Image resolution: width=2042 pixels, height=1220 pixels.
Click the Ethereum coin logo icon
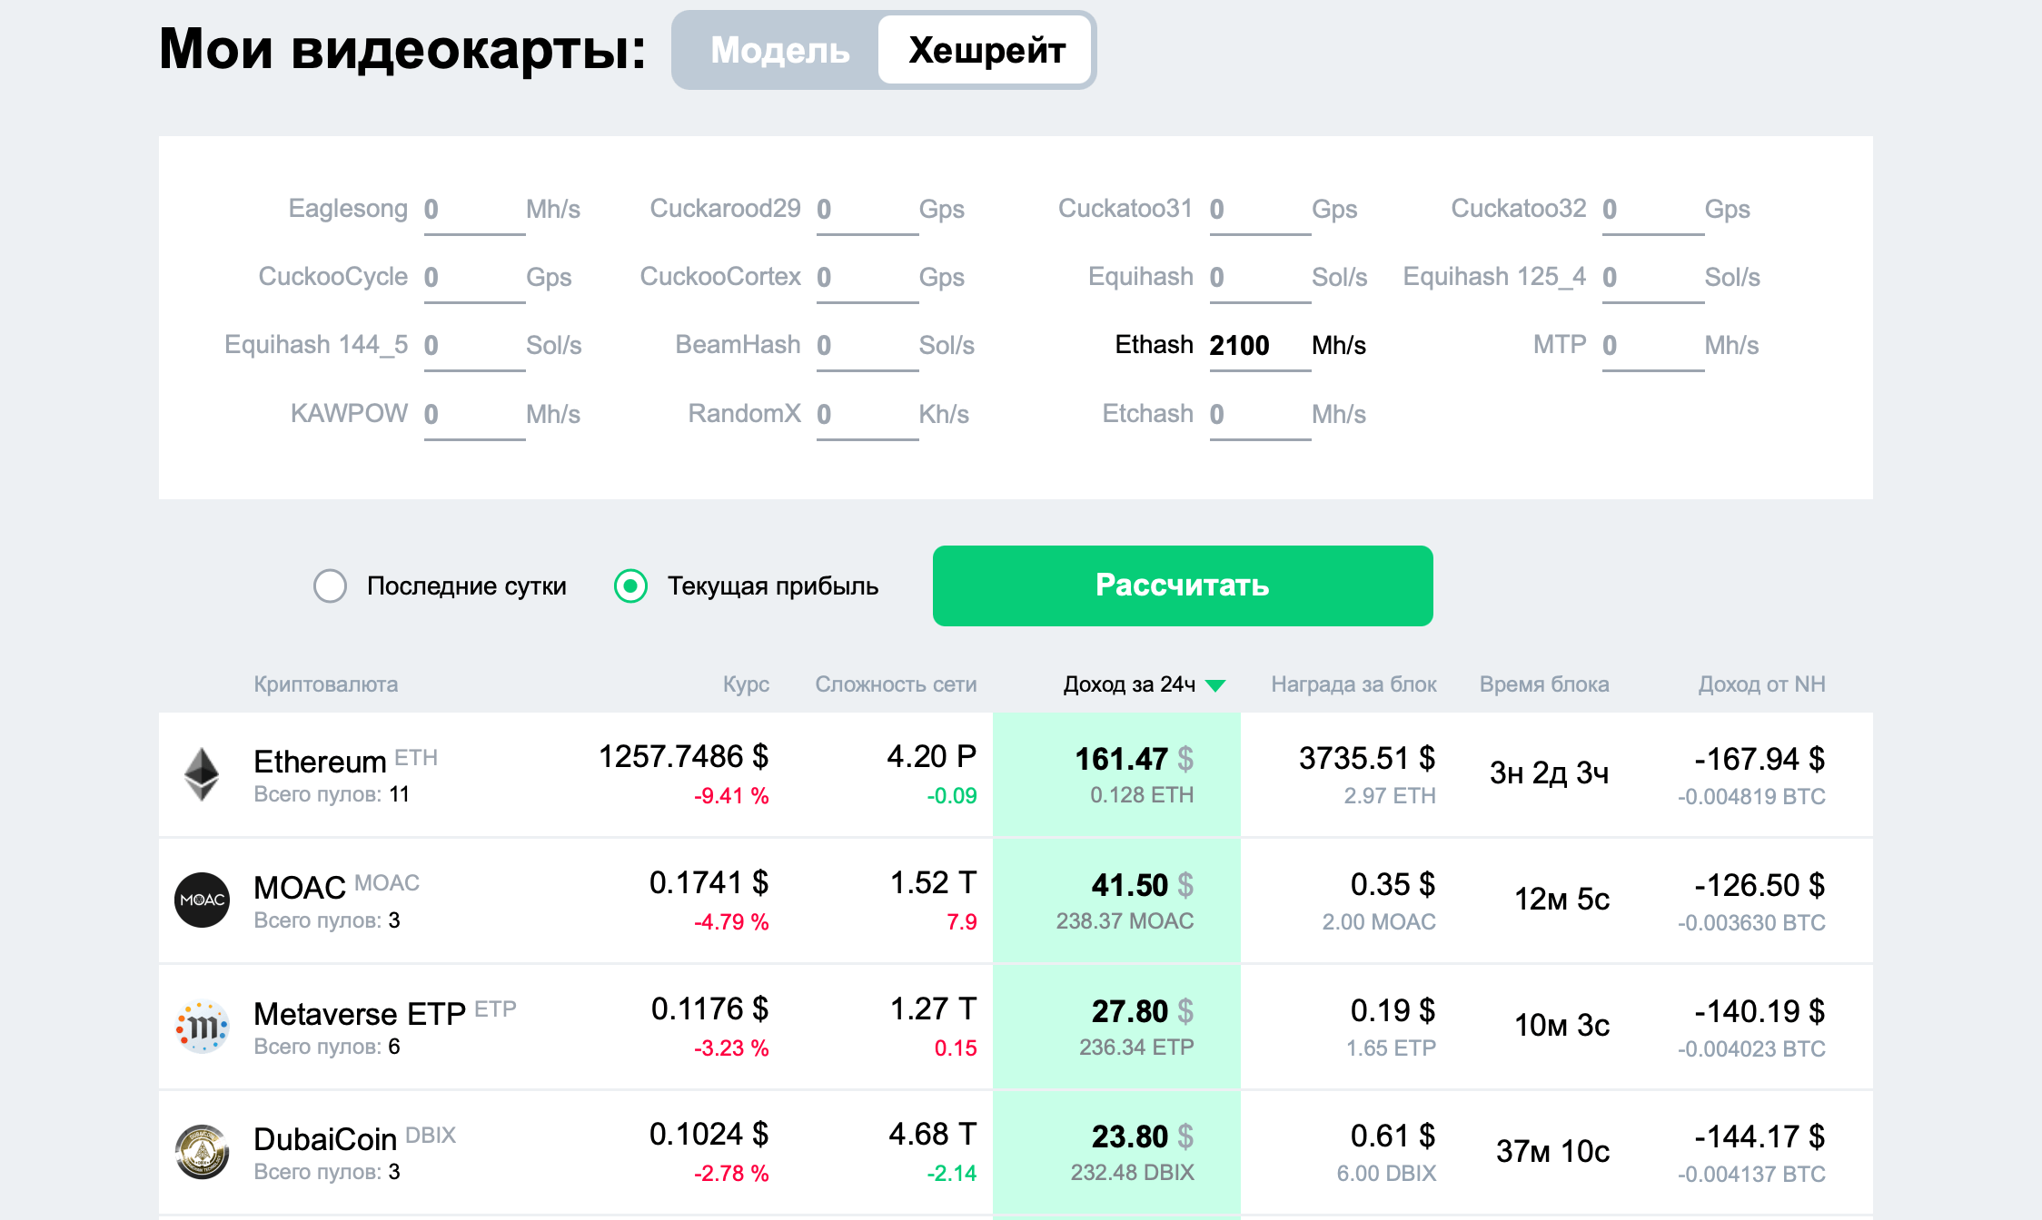pyautogui.click(x=202, y=774)
